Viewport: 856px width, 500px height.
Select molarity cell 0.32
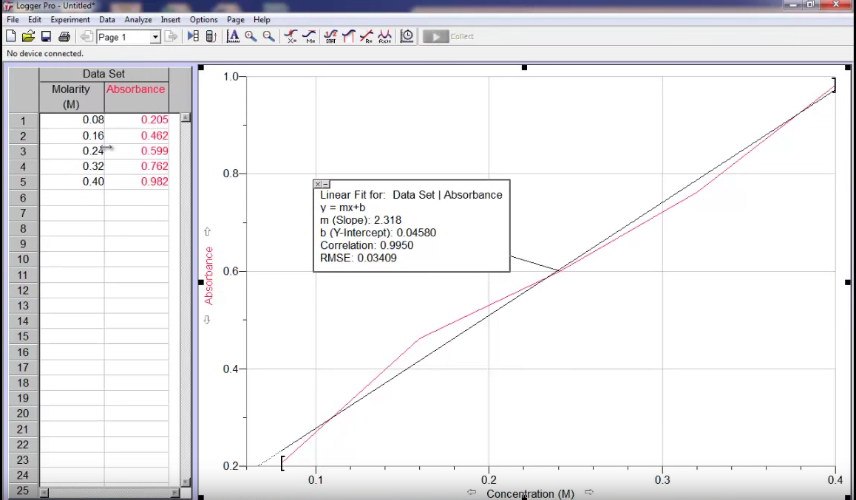72,166
